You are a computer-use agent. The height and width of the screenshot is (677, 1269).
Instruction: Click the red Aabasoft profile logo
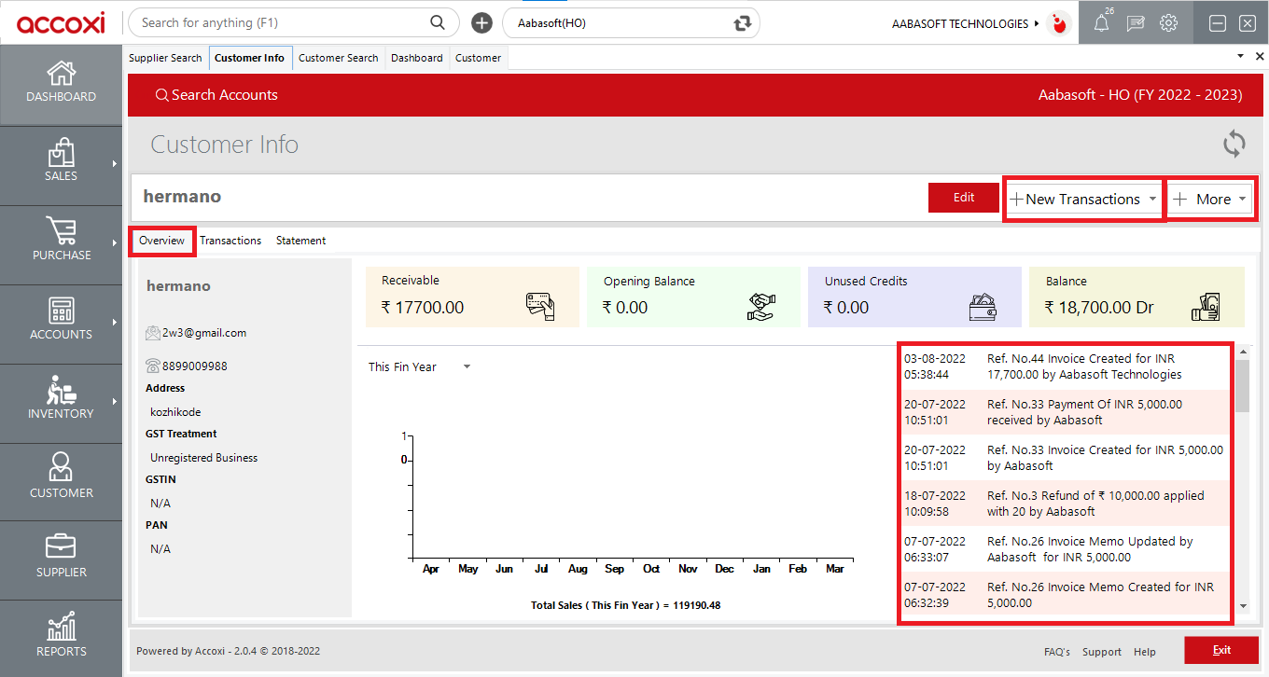tap(1059, 23)
